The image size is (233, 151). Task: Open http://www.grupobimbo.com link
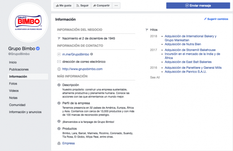pyautogui.click(x=82, y=69)
